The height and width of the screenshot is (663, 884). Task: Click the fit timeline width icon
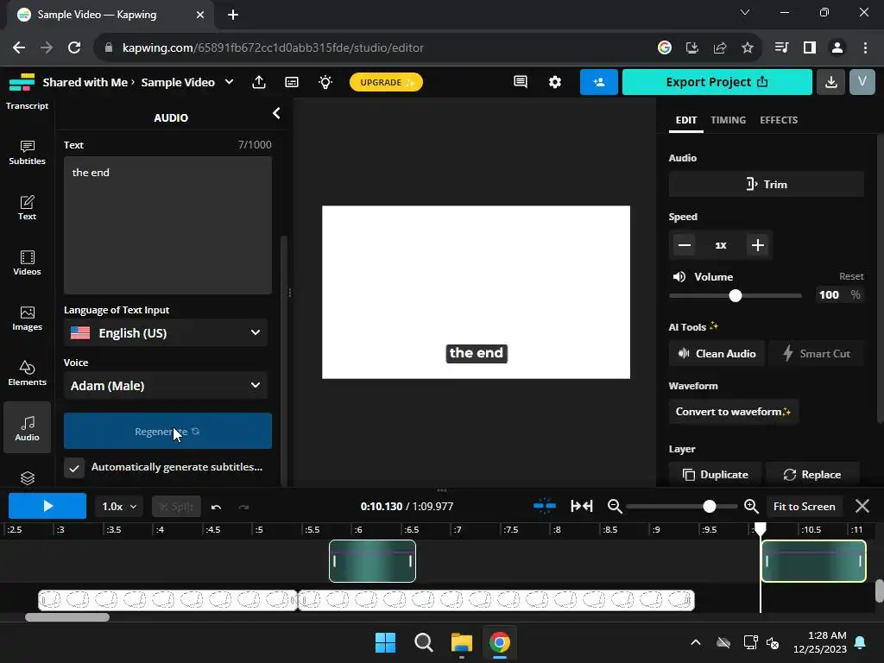(581, 506)
